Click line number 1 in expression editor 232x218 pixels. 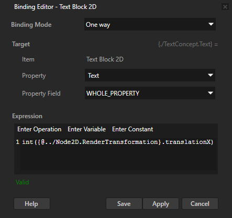[x=17, y=142]
